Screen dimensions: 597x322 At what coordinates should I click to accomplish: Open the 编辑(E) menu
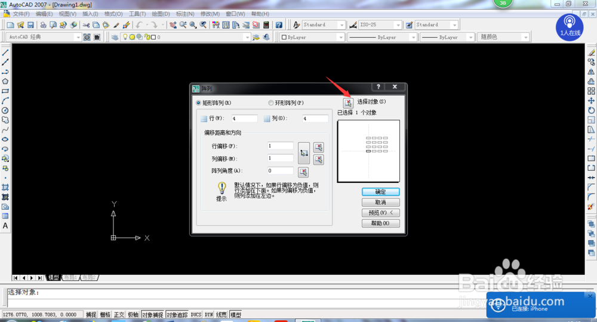click(x=44, y=14)
